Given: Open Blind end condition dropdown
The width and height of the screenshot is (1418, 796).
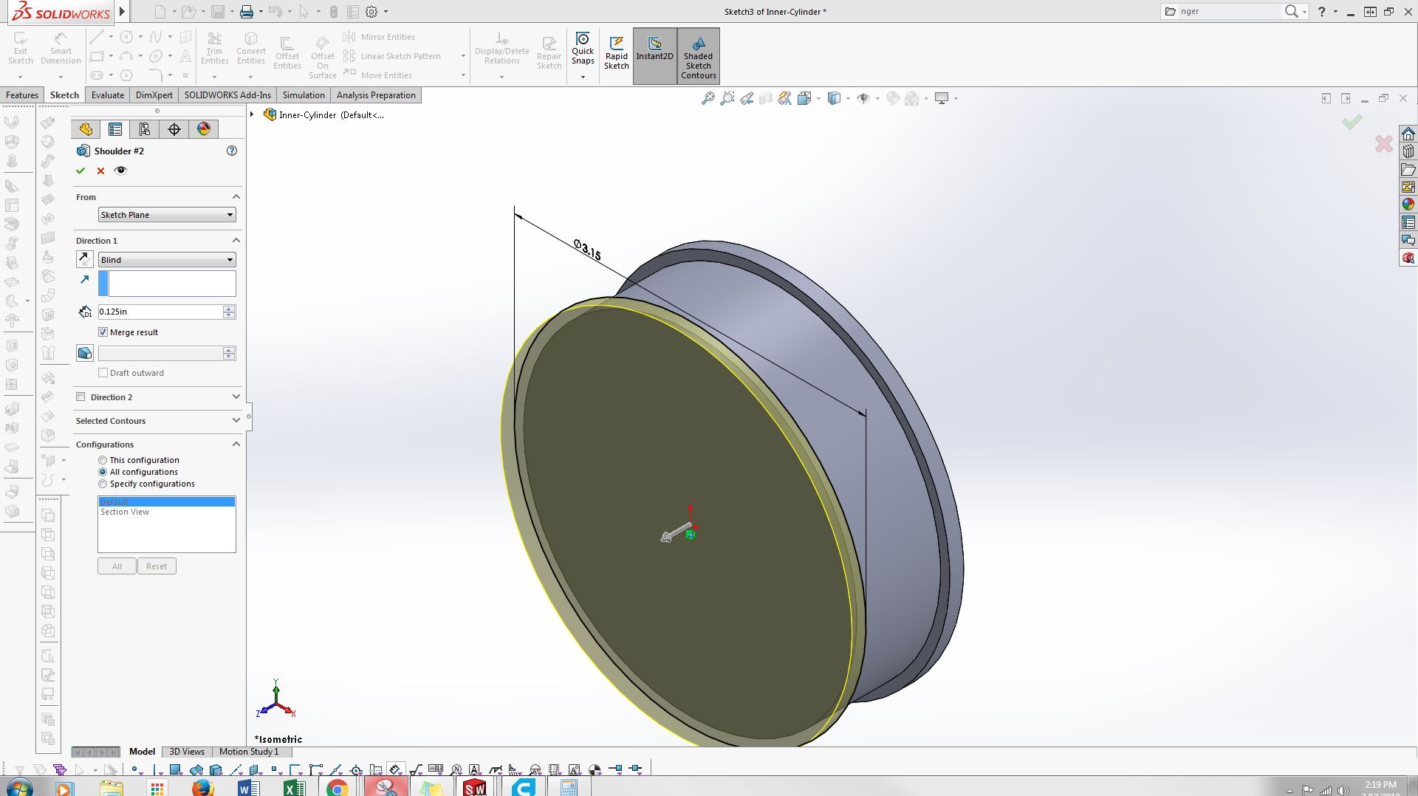Looking at the screenshot, I should click(167, 260).
